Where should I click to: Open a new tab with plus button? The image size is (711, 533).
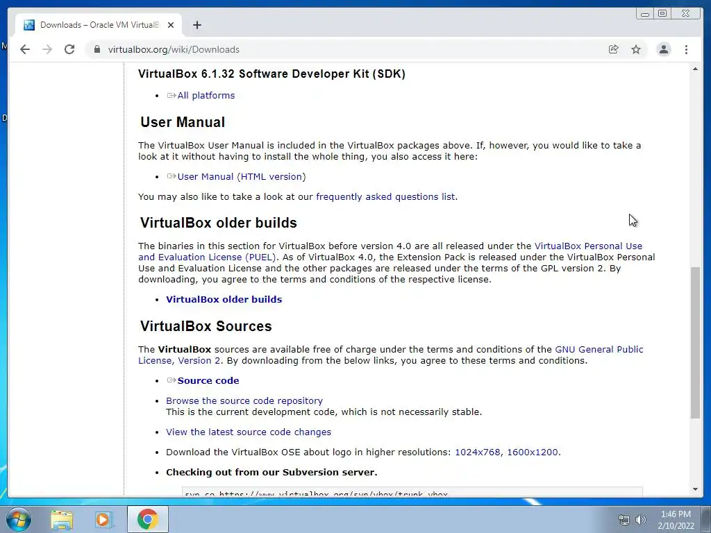[x=196, y=25]
